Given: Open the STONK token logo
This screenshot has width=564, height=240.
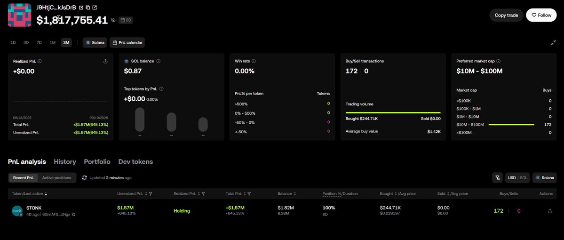Looking at the screenshot, I should tap(17, 211).
